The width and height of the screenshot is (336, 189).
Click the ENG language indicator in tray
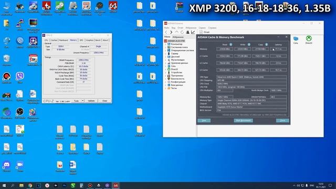pyautogui.click(x=312, y=185)
